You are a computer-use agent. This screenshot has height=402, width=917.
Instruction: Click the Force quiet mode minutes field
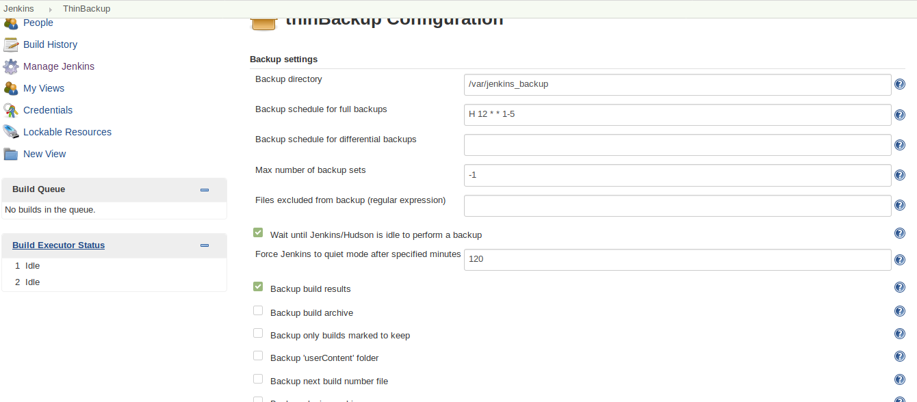point(677,259)
